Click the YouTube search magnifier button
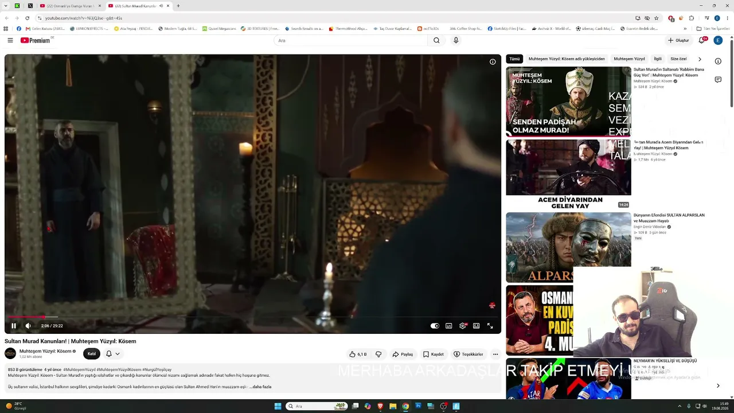 [x=436, y=40]
